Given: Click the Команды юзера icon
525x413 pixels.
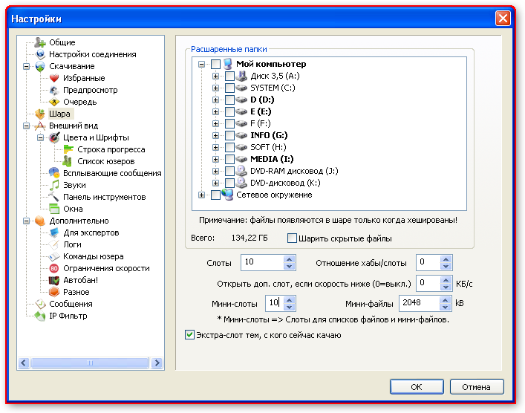Looking at the screenshot, I should (x=54, y=256).
